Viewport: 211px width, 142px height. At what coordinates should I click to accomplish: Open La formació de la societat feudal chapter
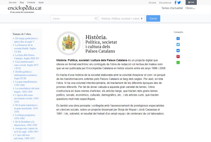(x=25, y=48)
